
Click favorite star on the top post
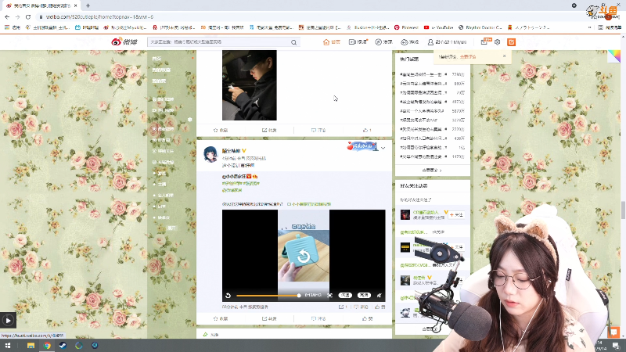(221, 130)
